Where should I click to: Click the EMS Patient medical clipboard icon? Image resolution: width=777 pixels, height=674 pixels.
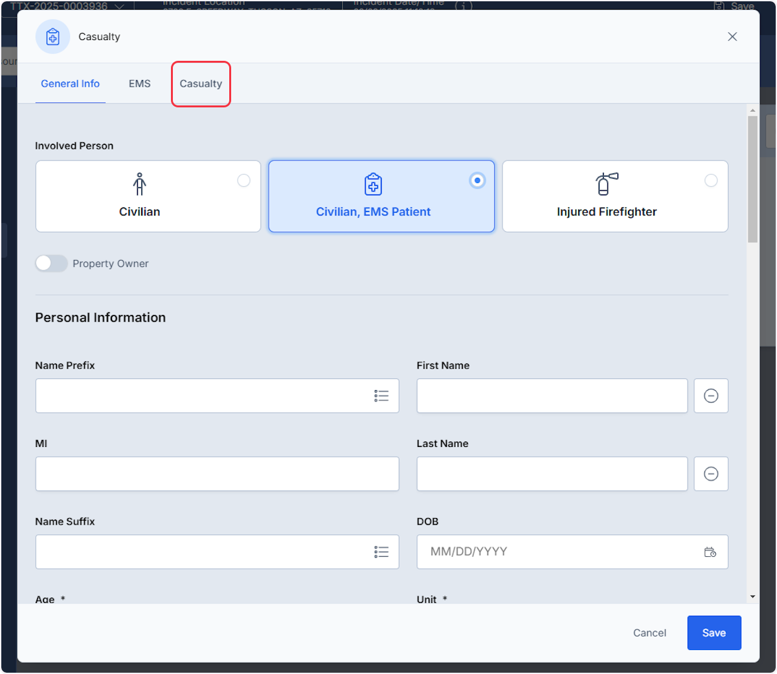point(373,184)
